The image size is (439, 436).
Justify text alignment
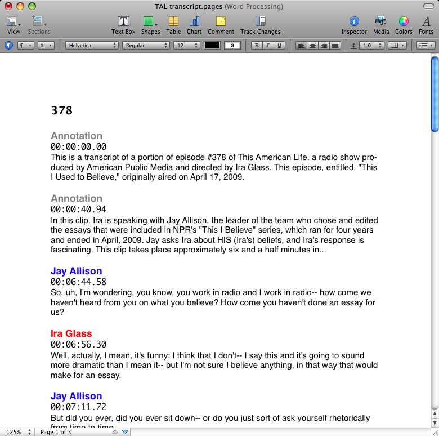(335, 45)
